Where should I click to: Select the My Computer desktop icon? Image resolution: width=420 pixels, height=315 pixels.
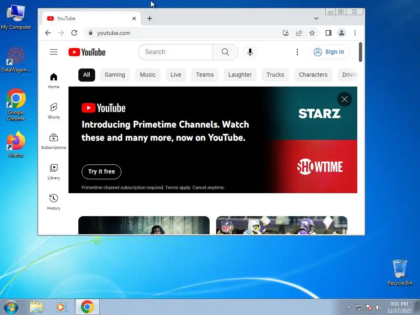pos(16,17)
